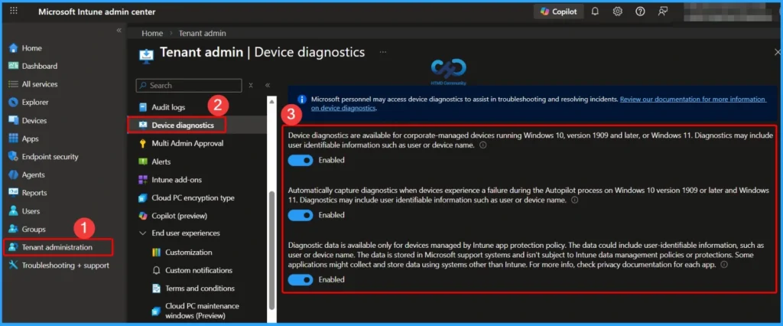The width and height of the screenshot is (783, 326).
Task: Click the Tenant admin blade icon
Action: pos(146,54)
